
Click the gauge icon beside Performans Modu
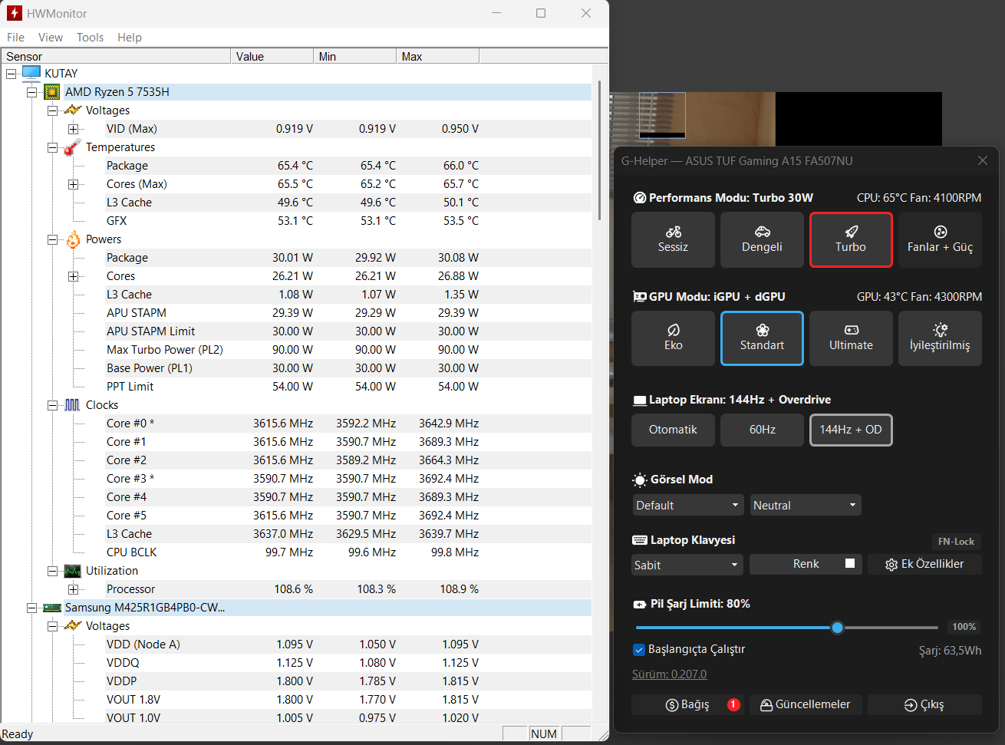tap(640, 198)
